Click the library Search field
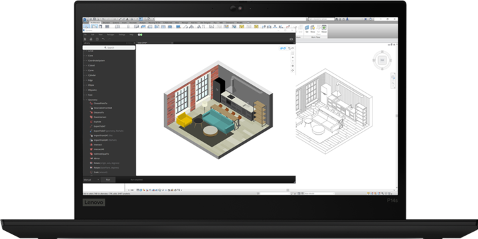This screenshot has height=239, width=478. (x=109, y=48)
